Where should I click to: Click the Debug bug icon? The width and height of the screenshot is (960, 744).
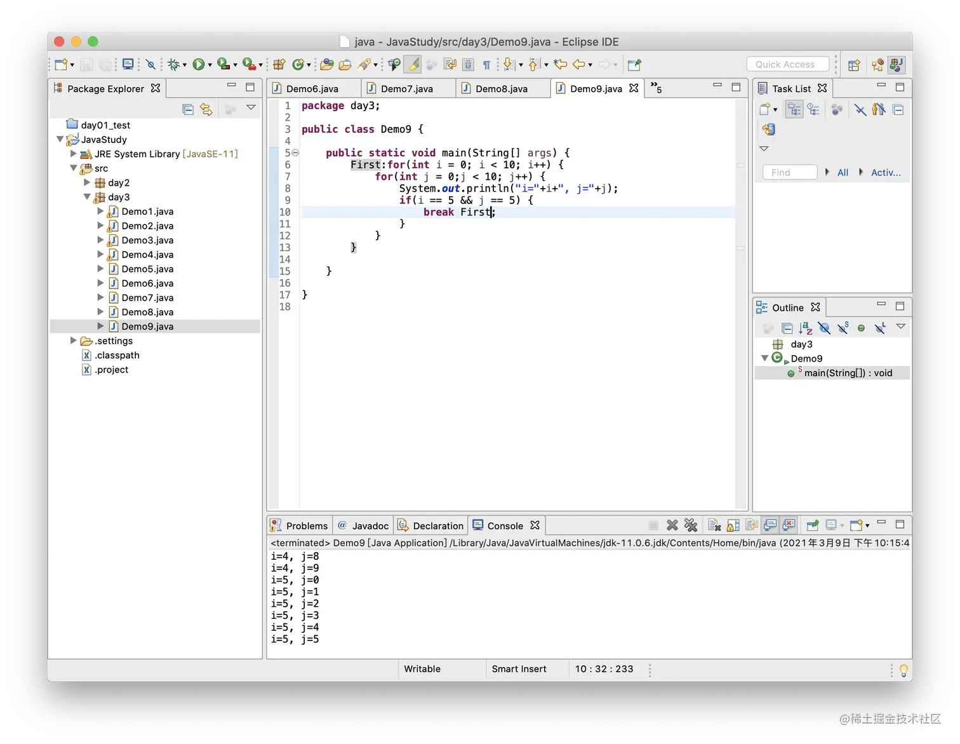tap(173, 64)
